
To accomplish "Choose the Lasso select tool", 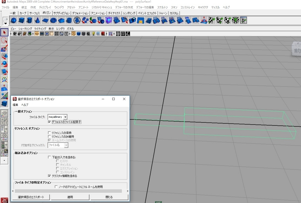I will point(4,41).
